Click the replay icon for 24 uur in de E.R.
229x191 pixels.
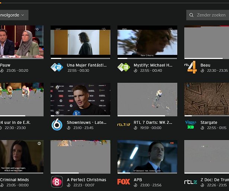[1, 128]
